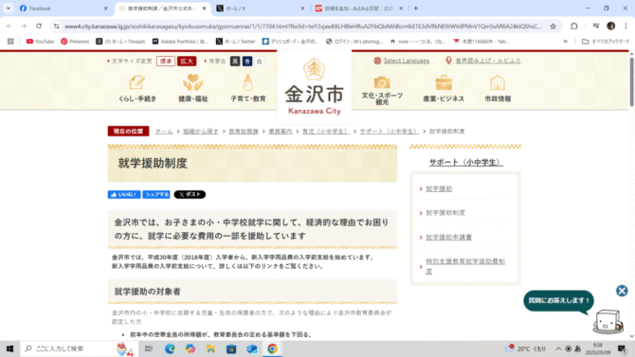Open the weather widget showing 20°C
Image resolution: width=635 pixels, height=357 pixels.
[526, 348]
